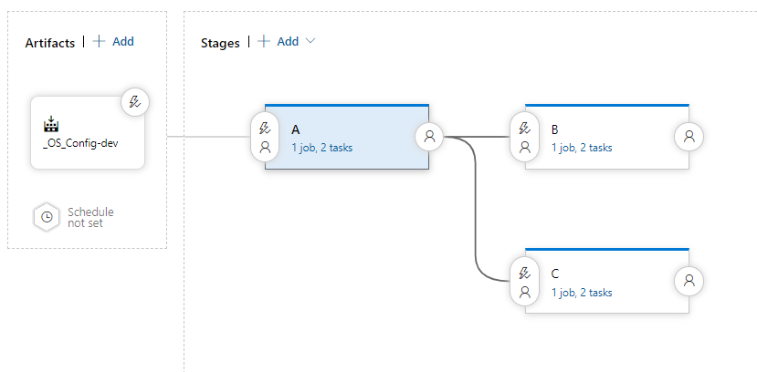The image size is (757, 372).
Task: Open stage C's "1 job, 2 tasks" link
Action: point(582,293)
